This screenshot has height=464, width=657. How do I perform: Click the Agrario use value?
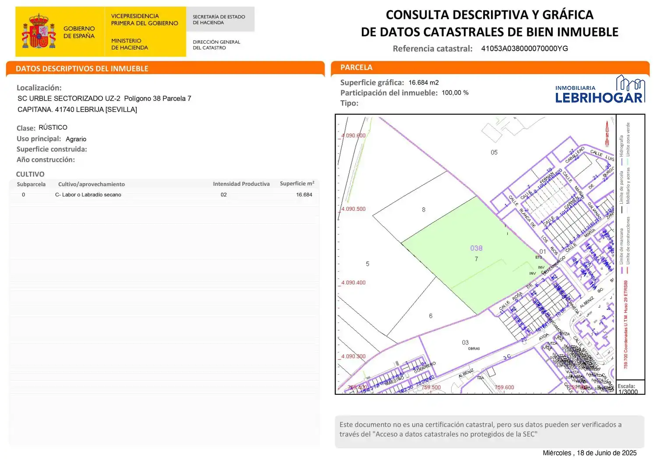pyautogui.click(x=76, y=139)
